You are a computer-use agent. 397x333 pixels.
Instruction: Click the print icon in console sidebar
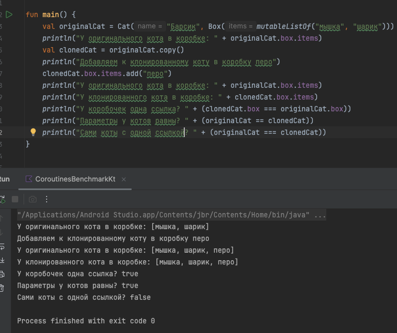[2, 274]
